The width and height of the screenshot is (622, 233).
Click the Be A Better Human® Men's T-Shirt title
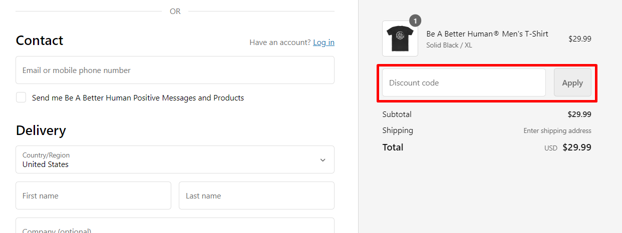tap(487, 34)
